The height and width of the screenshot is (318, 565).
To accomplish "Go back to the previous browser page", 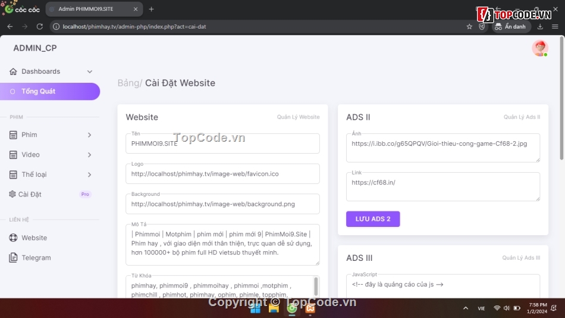I will click(x=10, y=27).
